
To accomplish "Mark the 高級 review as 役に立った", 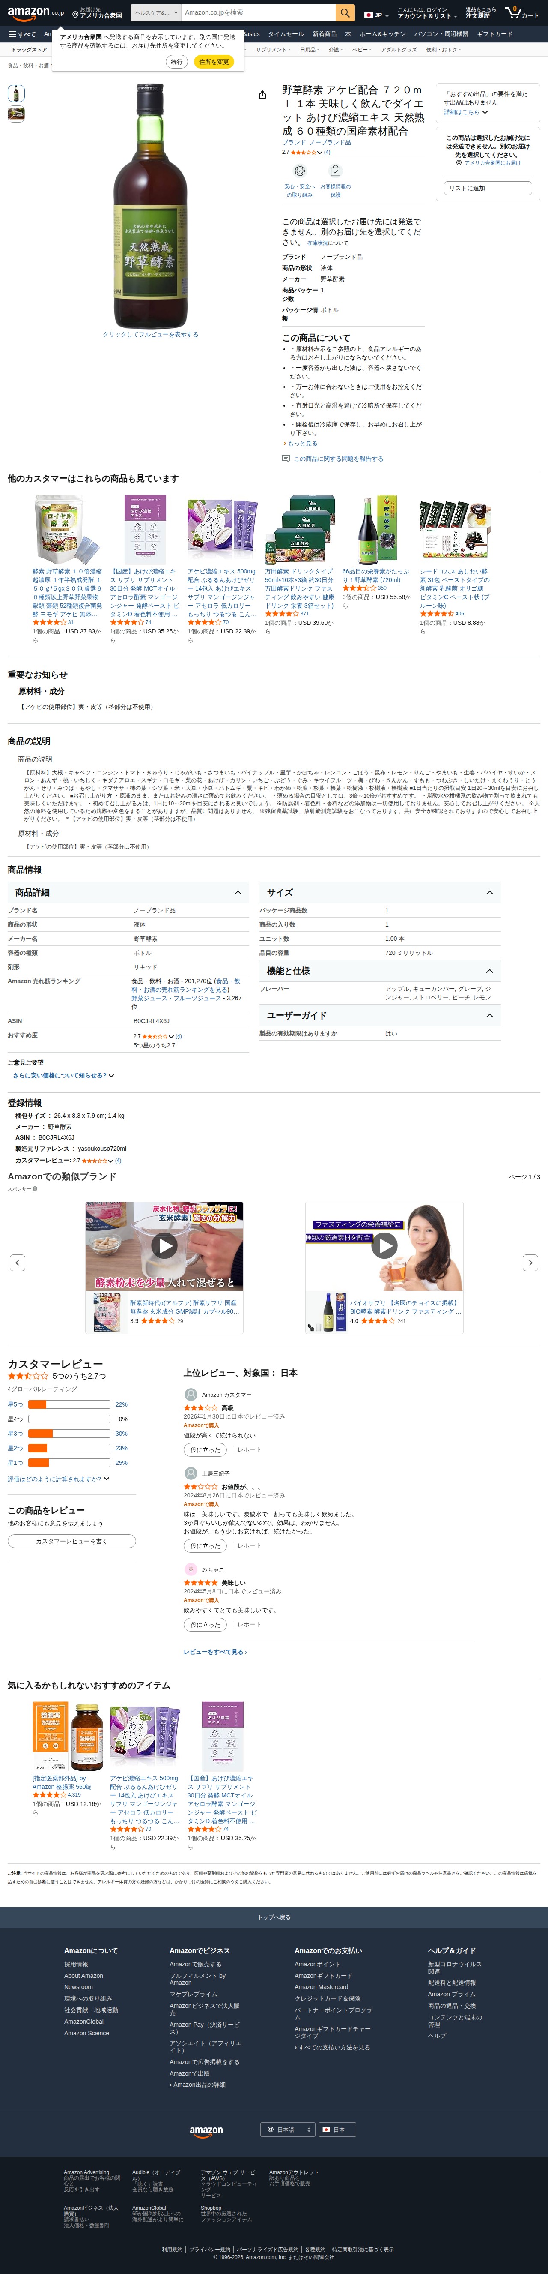I will click(205, 1449).
